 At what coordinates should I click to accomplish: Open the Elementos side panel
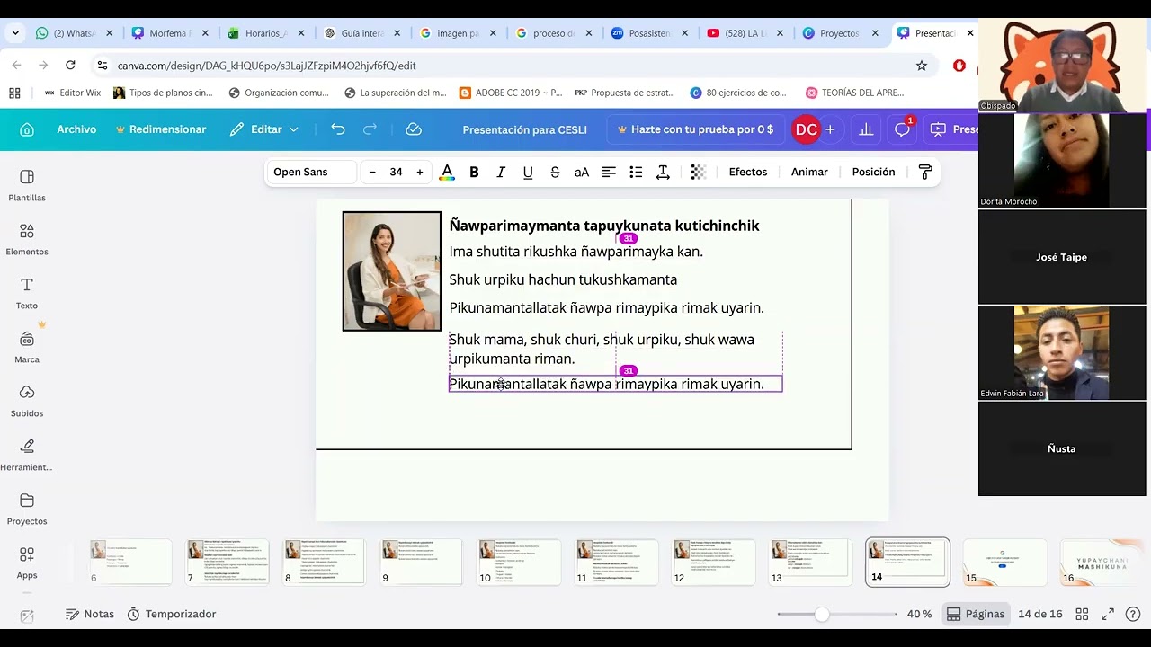(x=27, y=239)
